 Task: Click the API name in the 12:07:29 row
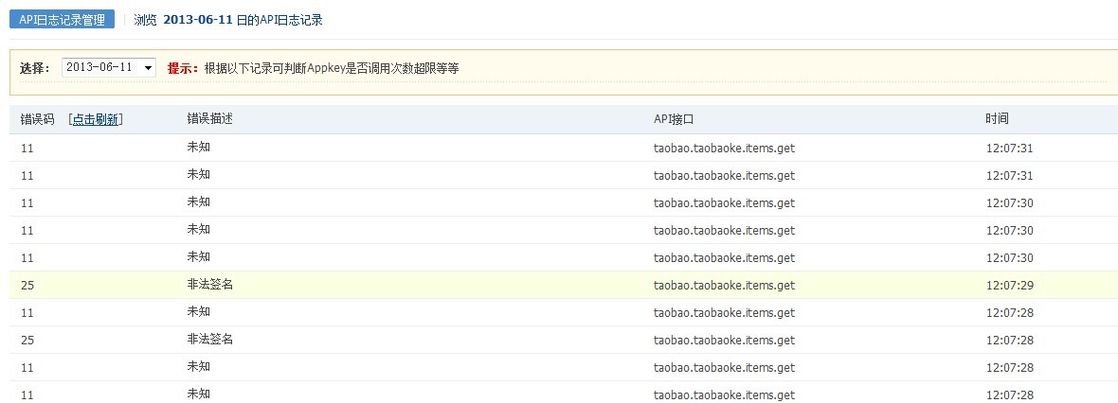[724, 285]
